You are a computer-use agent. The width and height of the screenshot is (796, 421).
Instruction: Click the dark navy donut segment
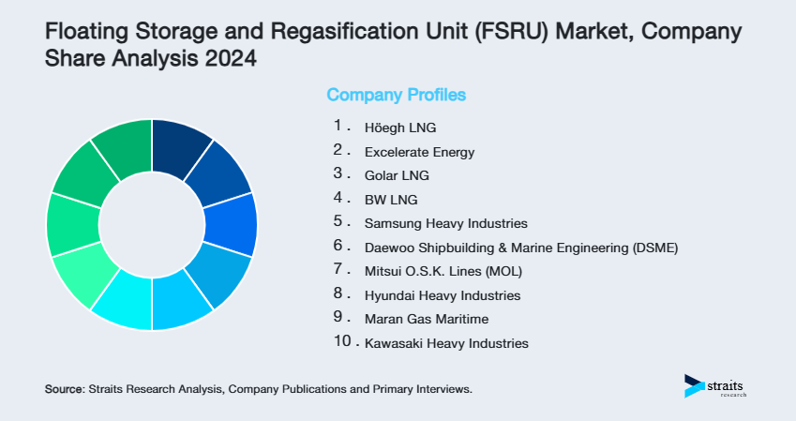(x=176, y=146)
